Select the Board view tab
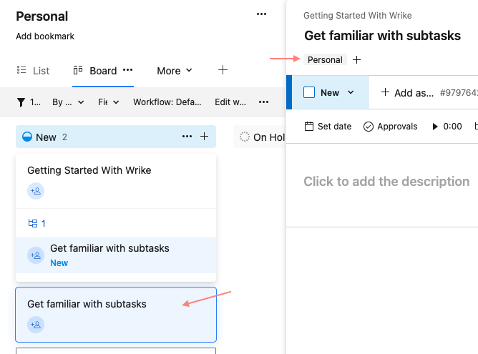Viewport: 478px width, 354px height. pyautogui.click(x=95, y=71)
